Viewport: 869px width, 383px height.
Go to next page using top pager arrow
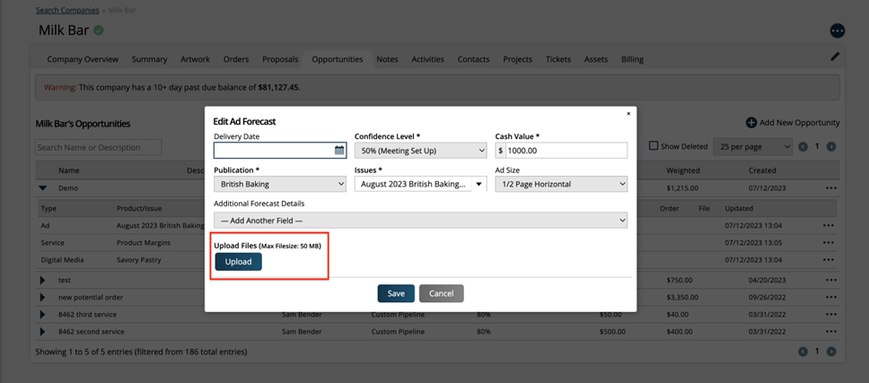tap(831, 147)
